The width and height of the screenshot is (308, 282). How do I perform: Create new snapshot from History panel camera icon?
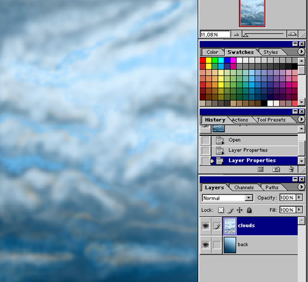click(276, 169)
